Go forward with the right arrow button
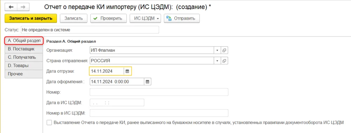Viewport: 351px width, 133px height. pos(23,7)
